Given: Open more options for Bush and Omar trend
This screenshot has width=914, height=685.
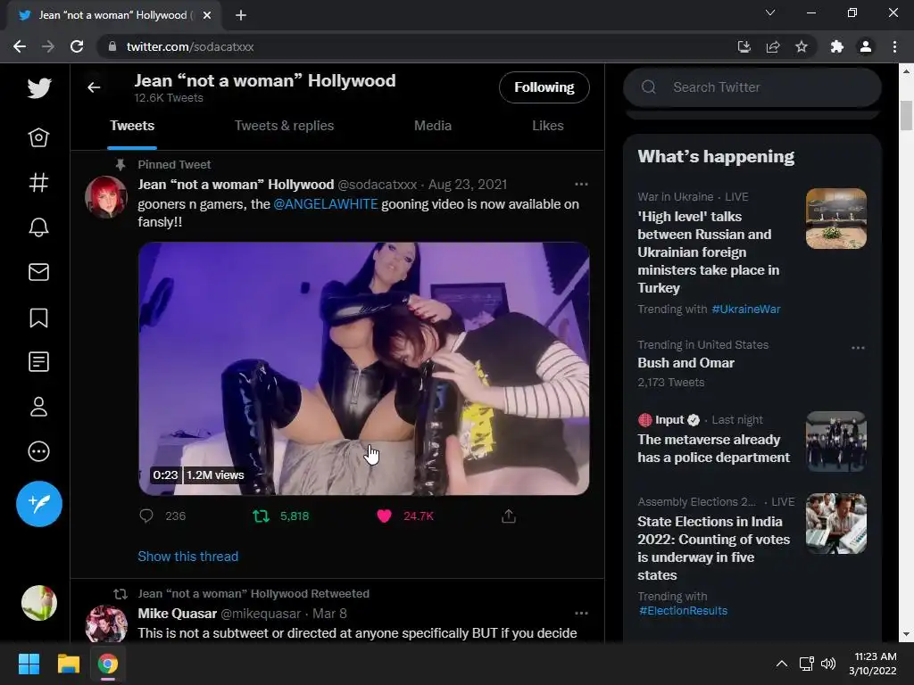Looking at the screenshot, I should point(858,348).
